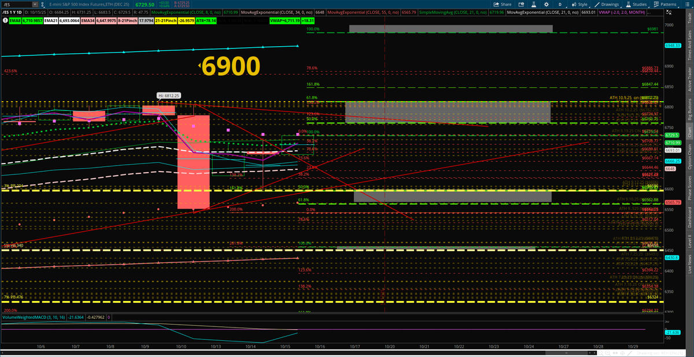Open the D timeframe selector

(x=560, y=4)
